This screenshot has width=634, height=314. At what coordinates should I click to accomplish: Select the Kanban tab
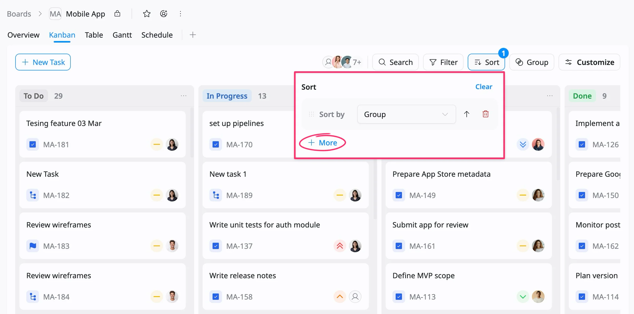pos(62,35)
